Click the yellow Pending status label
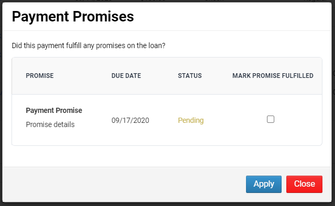 pyautogui.click(x=191, y=120)
